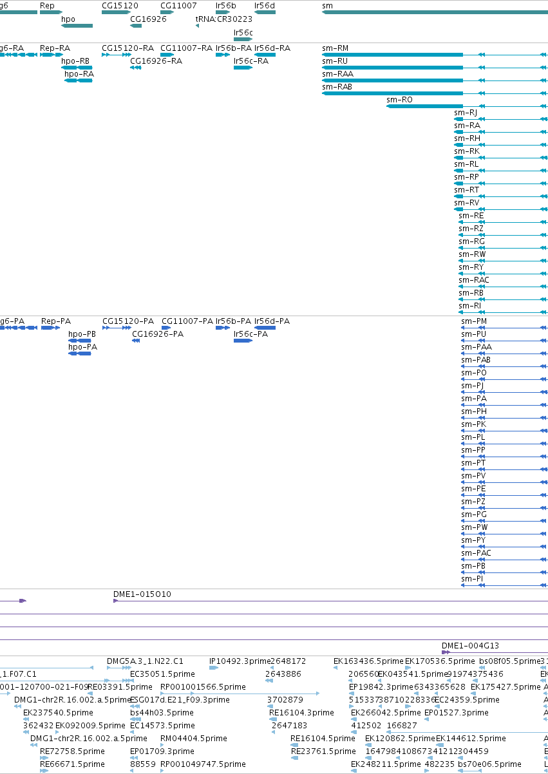
Task: Click protein 'sm-PAC'
Action: (x=477, y=553)
